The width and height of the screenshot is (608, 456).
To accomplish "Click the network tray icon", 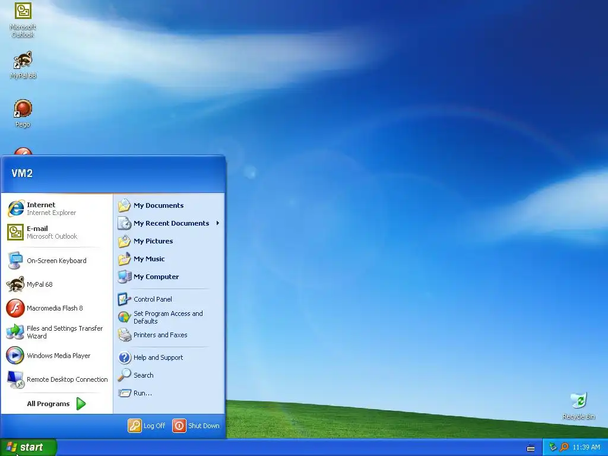I will pyautogui.click(x=553, y=448).
